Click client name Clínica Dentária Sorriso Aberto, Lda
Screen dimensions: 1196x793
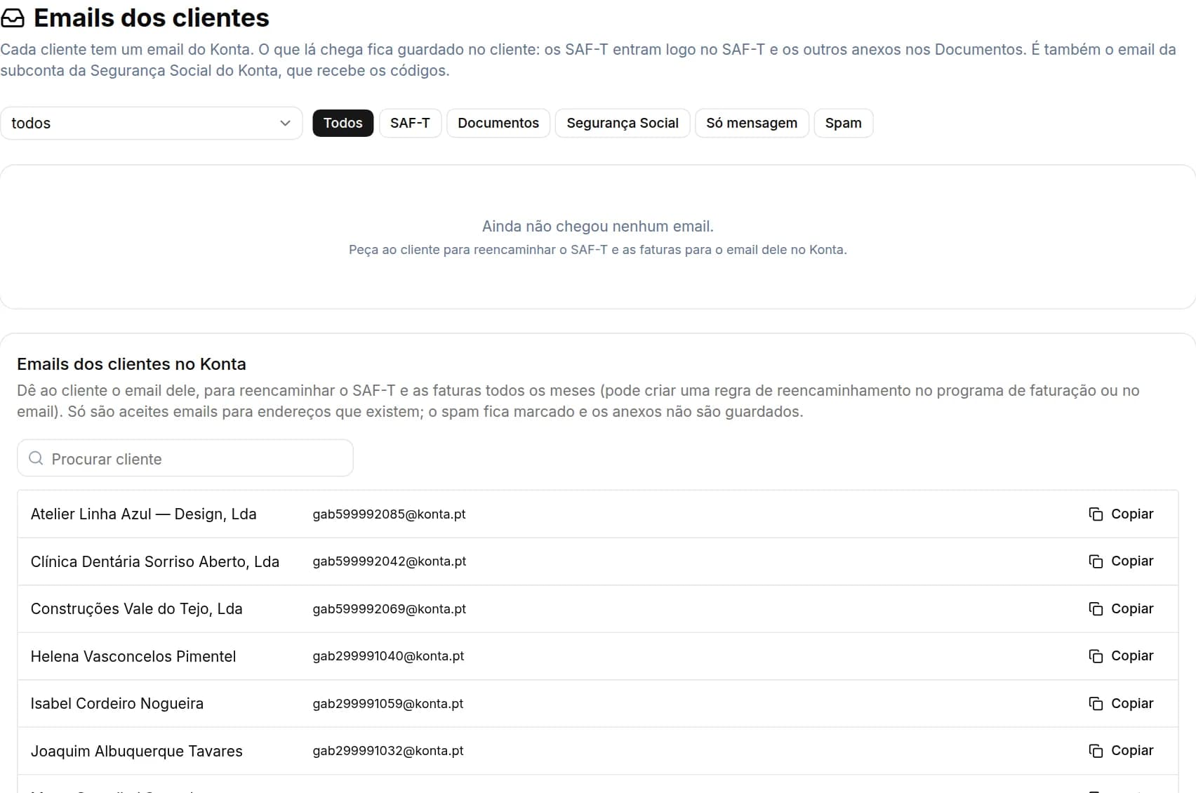[x=155, y=561]
